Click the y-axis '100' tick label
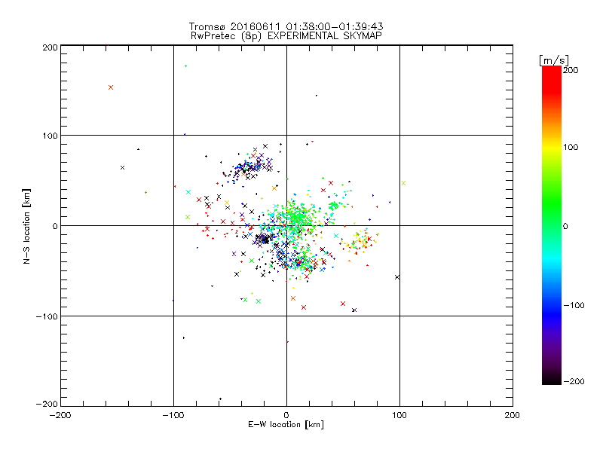This screenshot has width=603, height=452. pyautogui.click(x=50, y=136)
